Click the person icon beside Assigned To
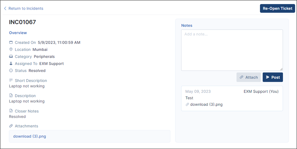The height and width of the screenshot is (149, 297). [x=11, y=64]
